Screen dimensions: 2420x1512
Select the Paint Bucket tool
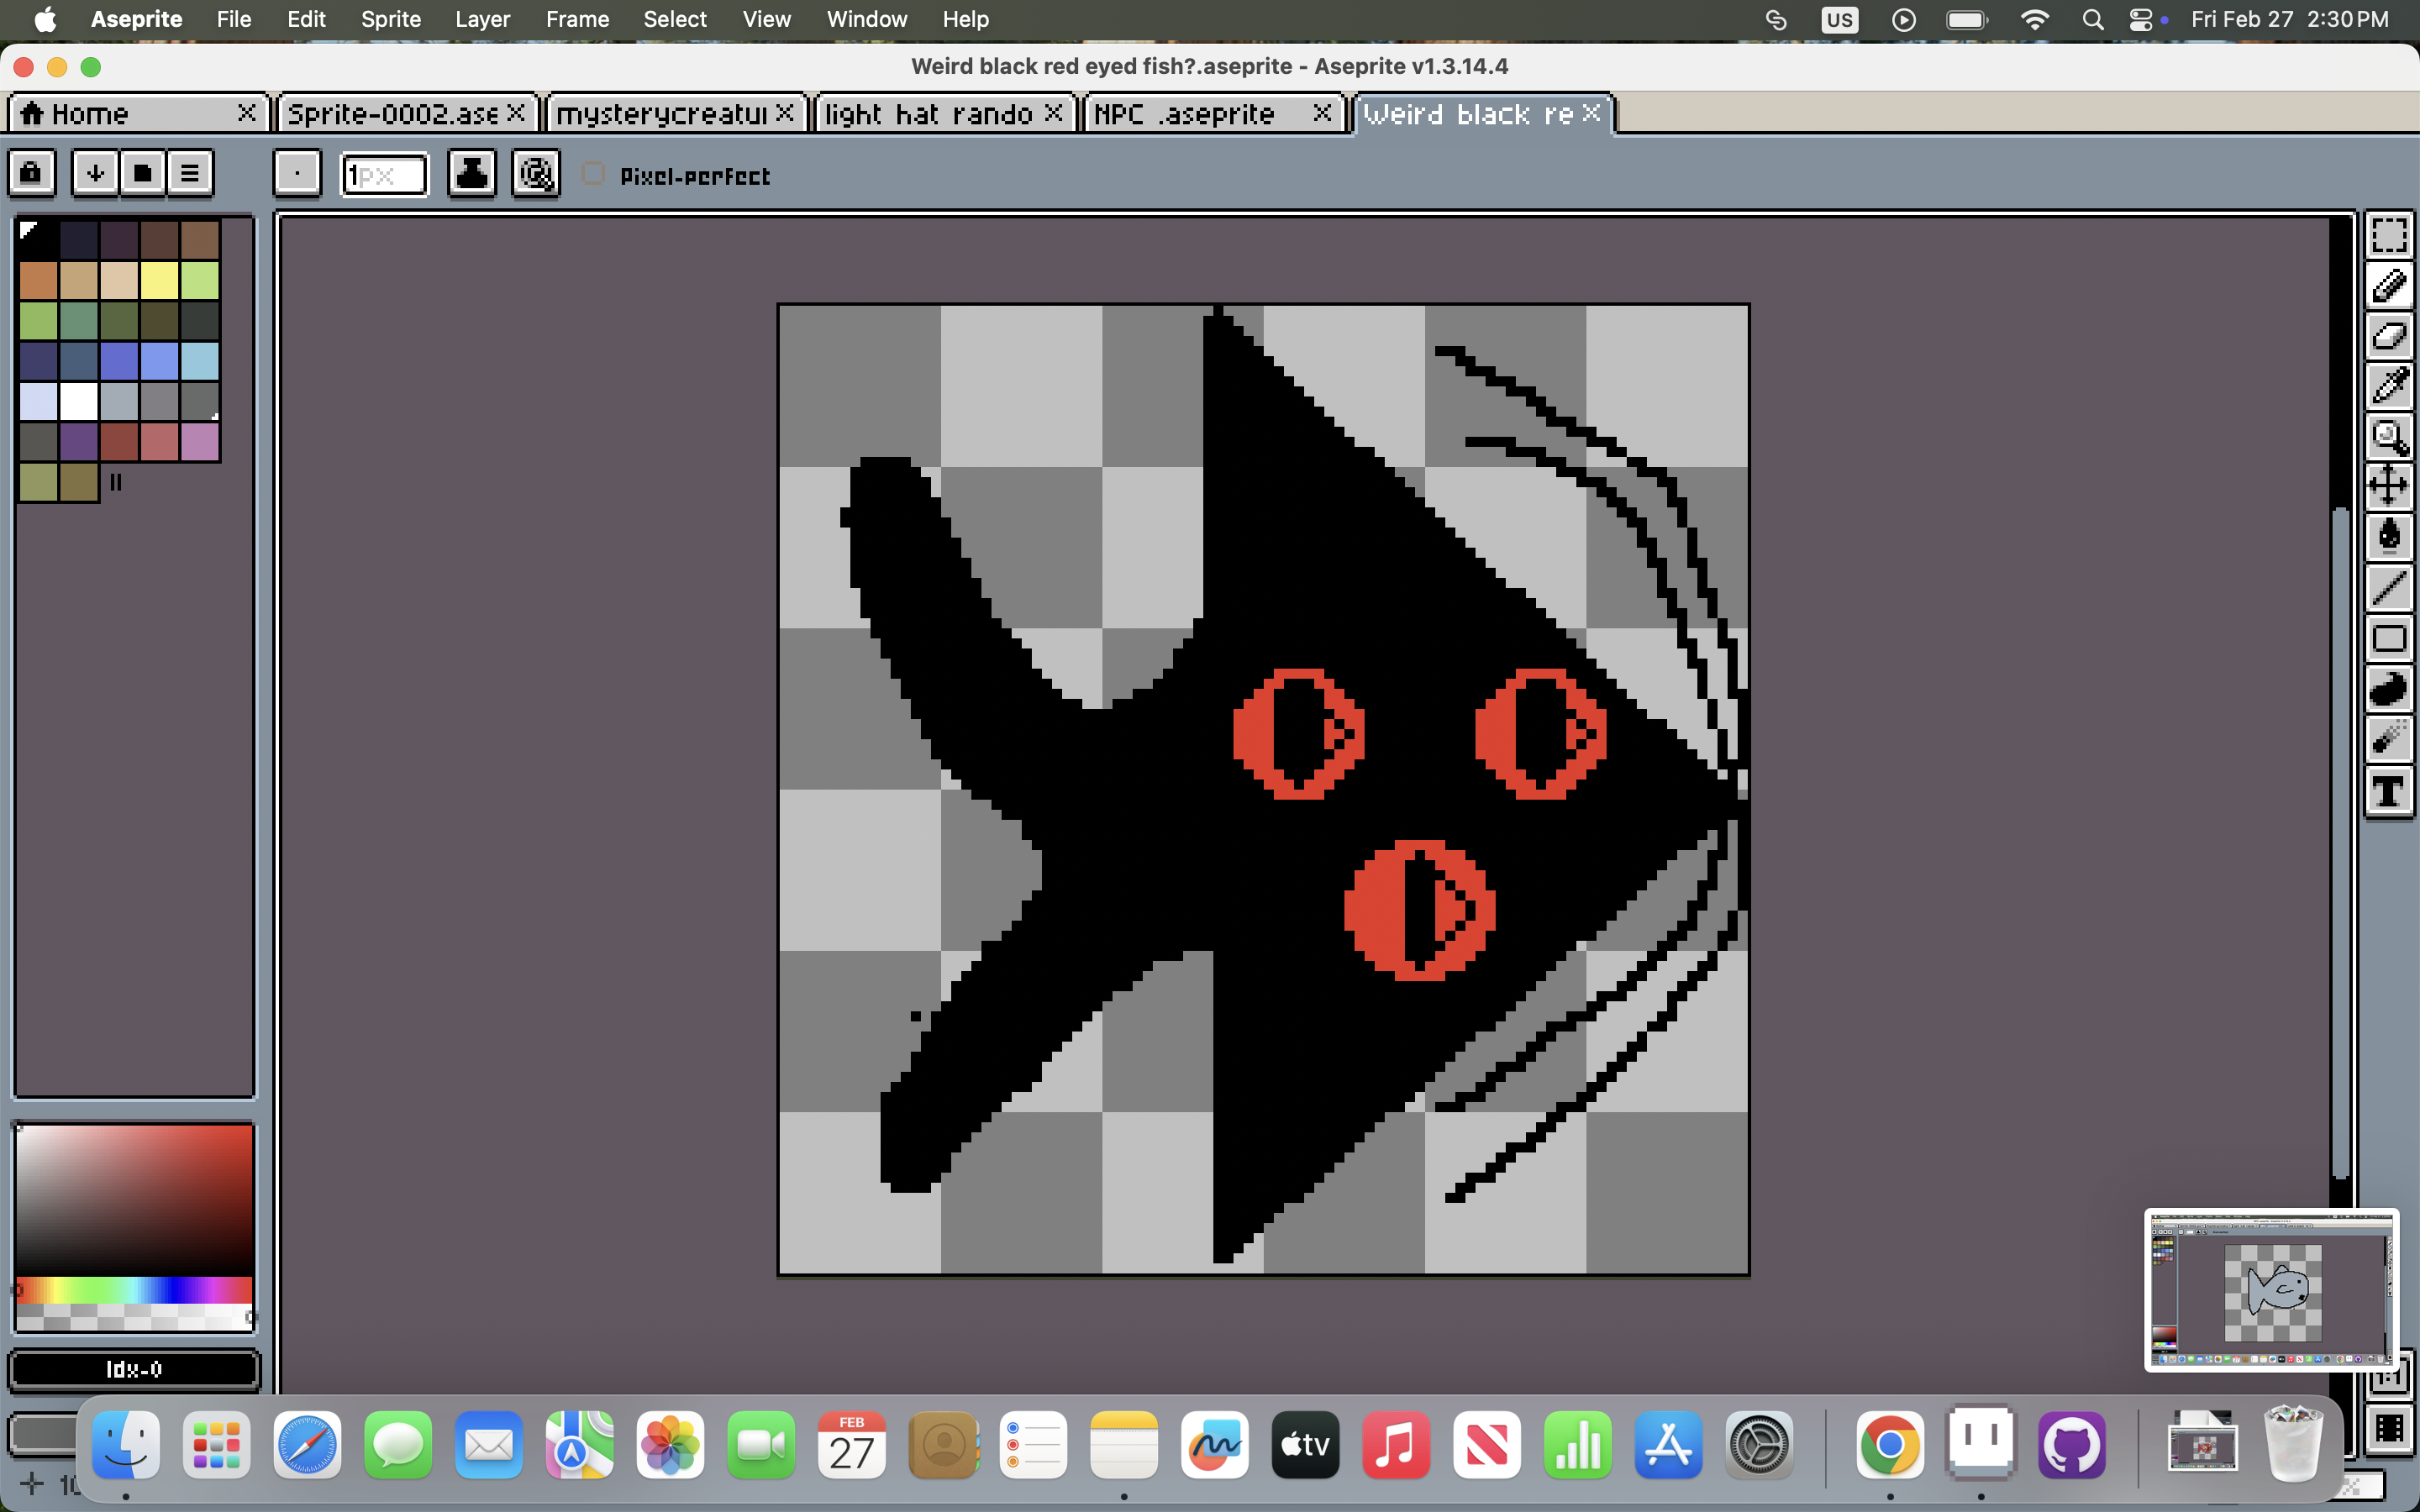pyautogui.click(x=2389, y=538)
